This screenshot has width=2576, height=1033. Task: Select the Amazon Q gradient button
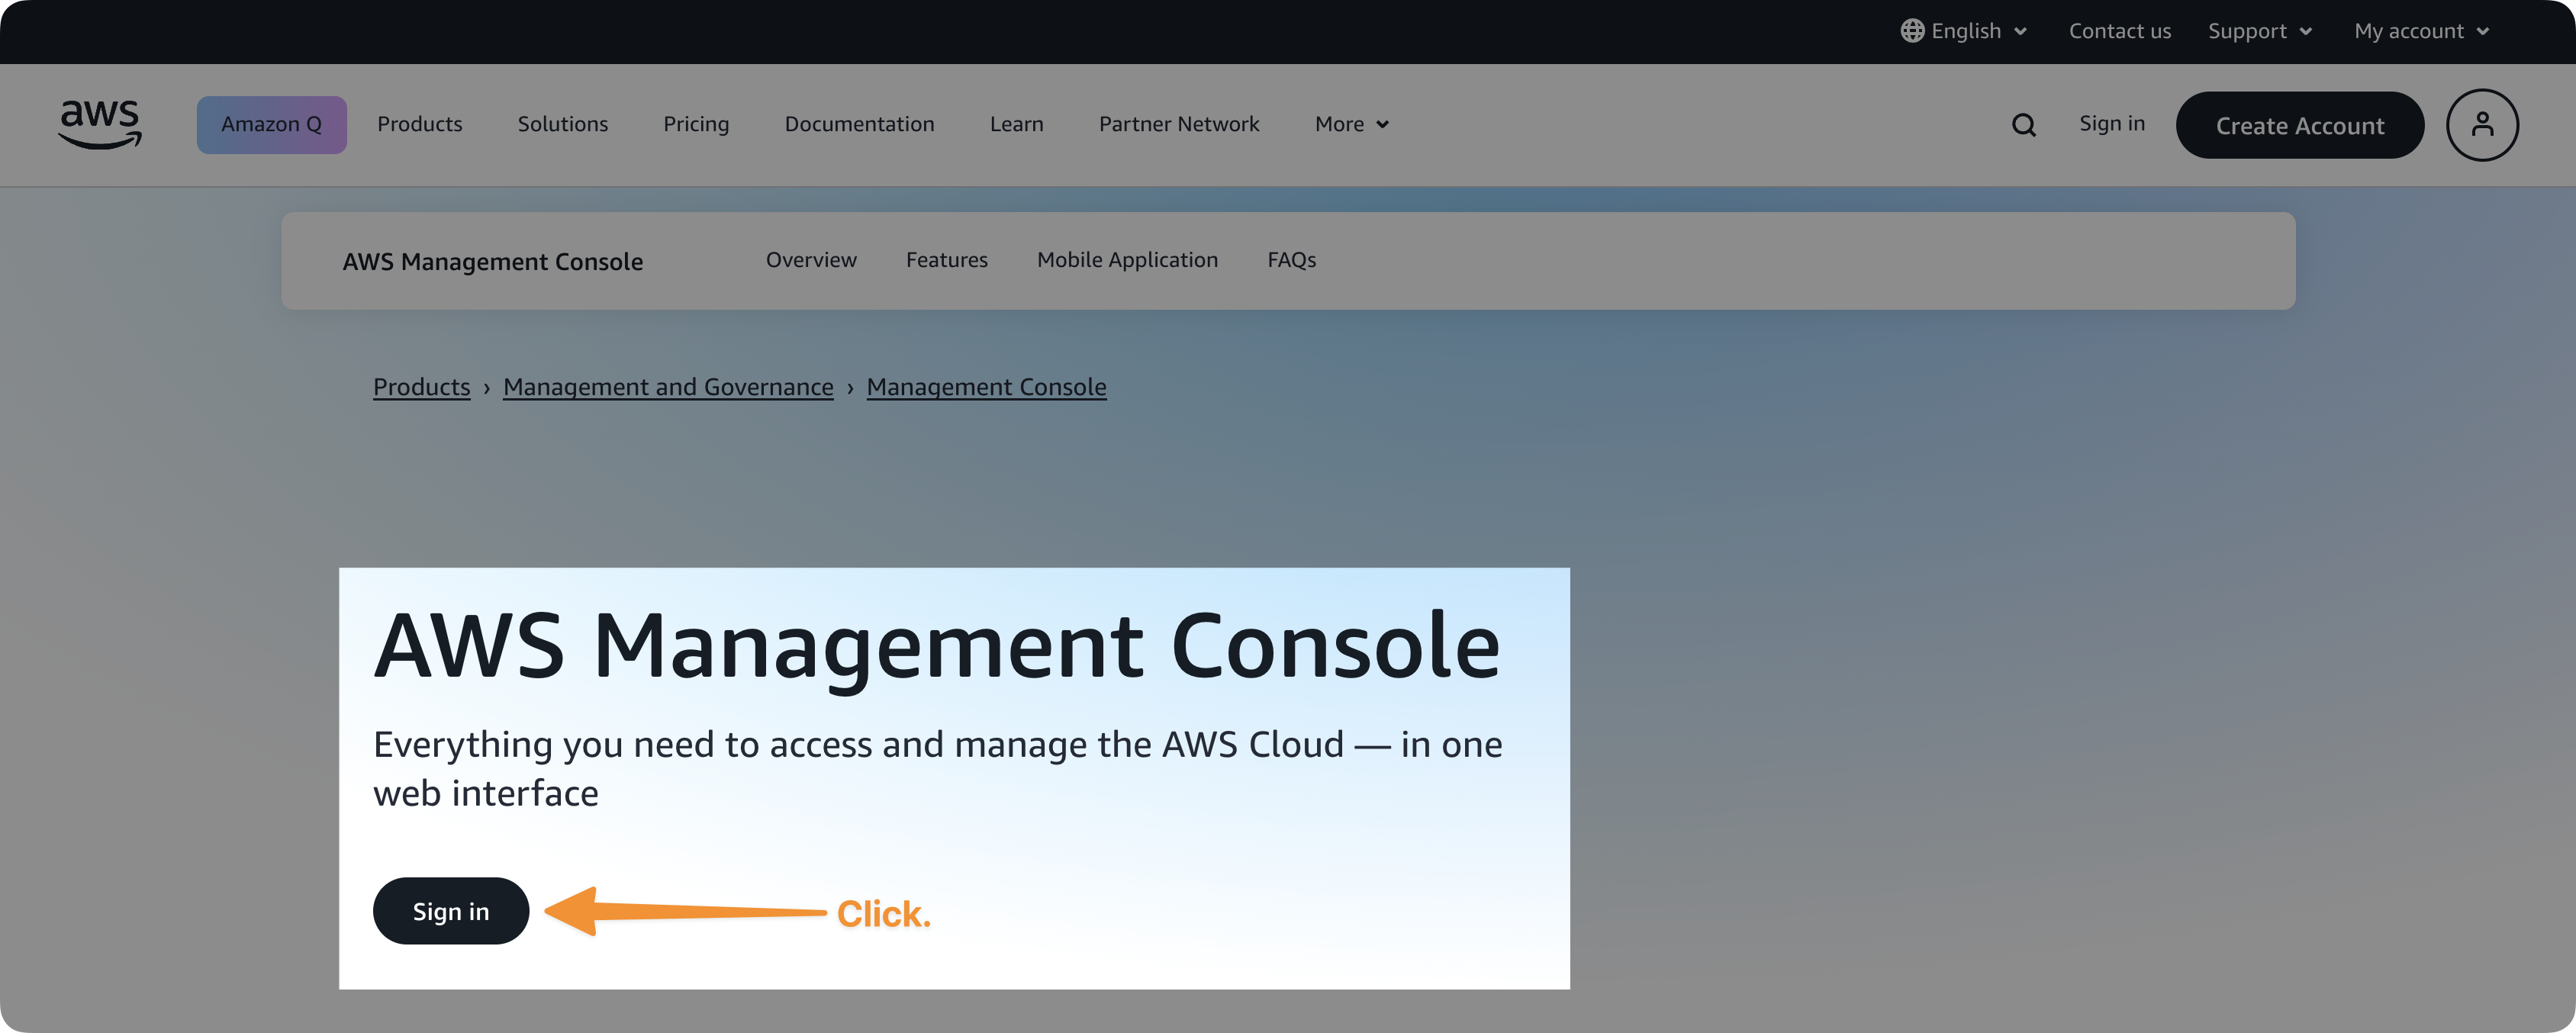pos(271,124)
